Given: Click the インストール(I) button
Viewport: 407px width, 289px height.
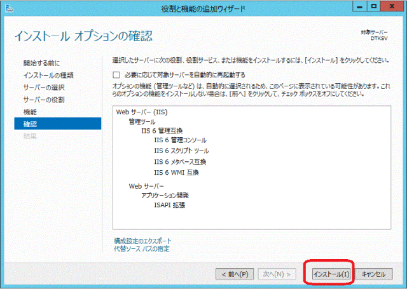Looking at the screenshot, I should [331, 274].
